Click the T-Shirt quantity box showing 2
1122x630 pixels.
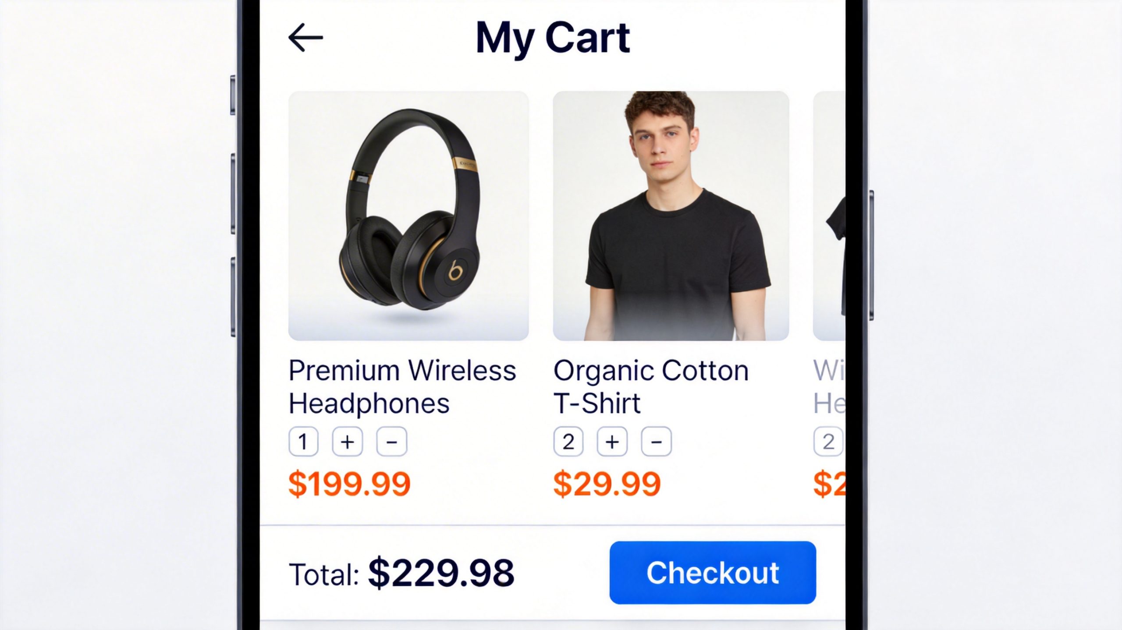(568, 442)
